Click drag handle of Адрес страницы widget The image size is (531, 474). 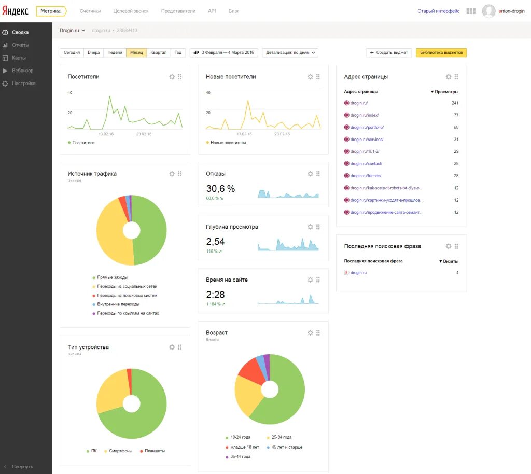456,77
